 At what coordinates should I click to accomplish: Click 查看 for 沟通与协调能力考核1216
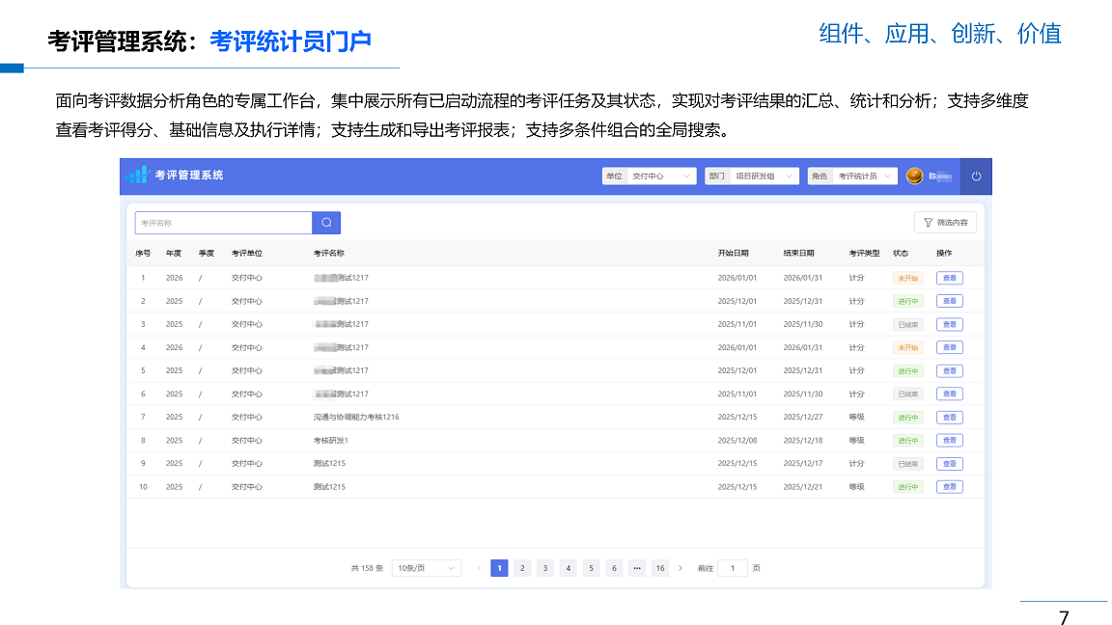[x=949, y=418]
